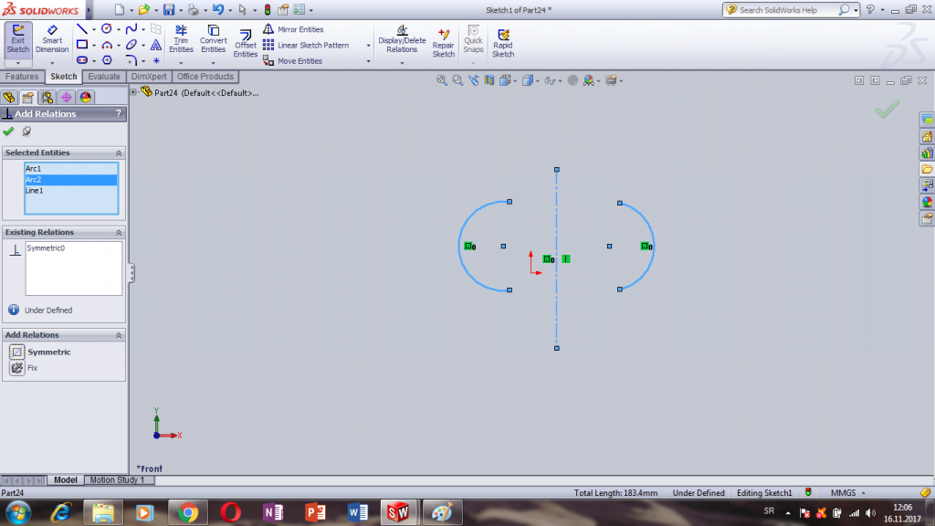The width and height of the screenshot is (935, 526).
Task: Switch to the Motion Study 1 tab
Action: click(x=117, y=479)
